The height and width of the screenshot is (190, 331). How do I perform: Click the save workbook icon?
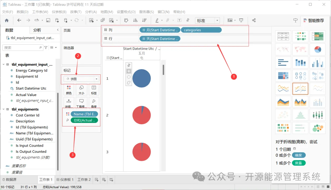[x=48, y=20]
